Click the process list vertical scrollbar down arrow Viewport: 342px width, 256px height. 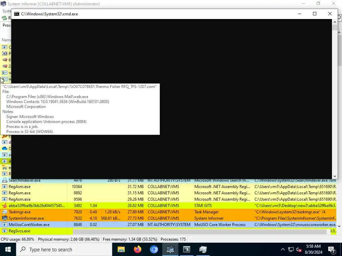click(339, 226)
